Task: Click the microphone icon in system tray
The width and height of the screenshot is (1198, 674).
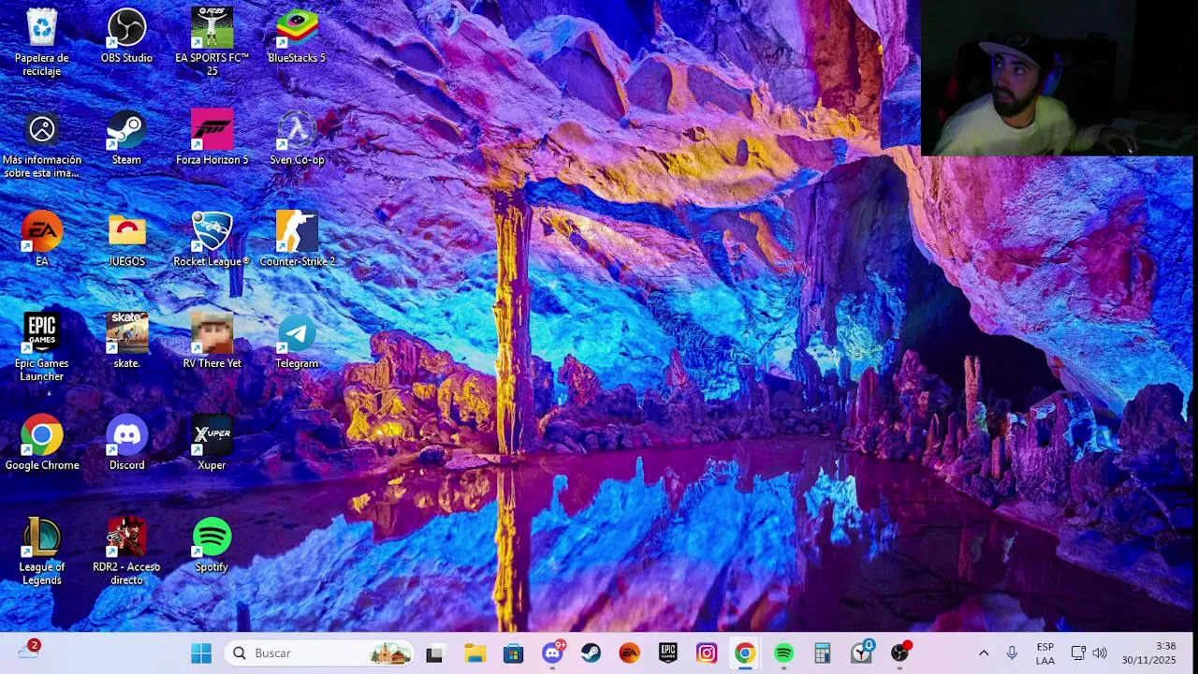Action: point(1012,653)
